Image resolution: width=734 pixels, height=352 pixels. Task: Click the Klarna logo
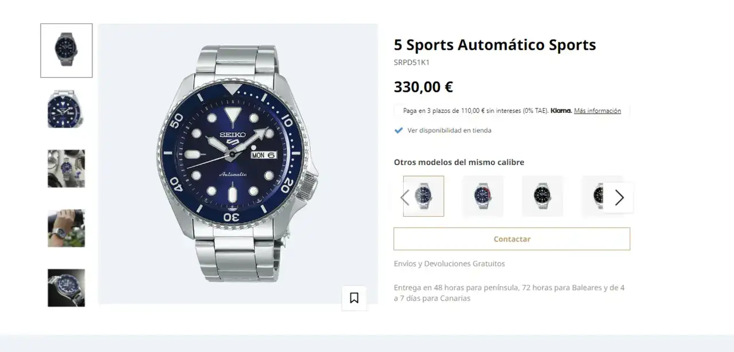(x=561, y=111)
